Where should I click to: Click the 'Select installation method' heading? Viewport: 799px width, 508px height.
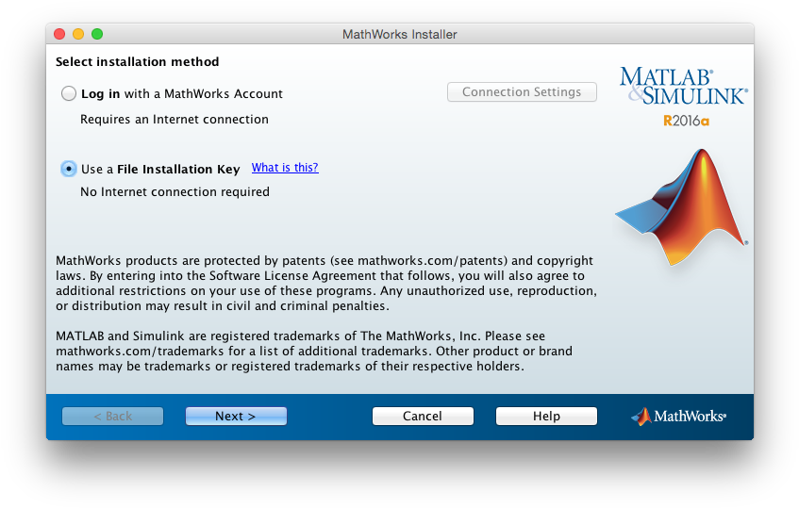(137, 61)
